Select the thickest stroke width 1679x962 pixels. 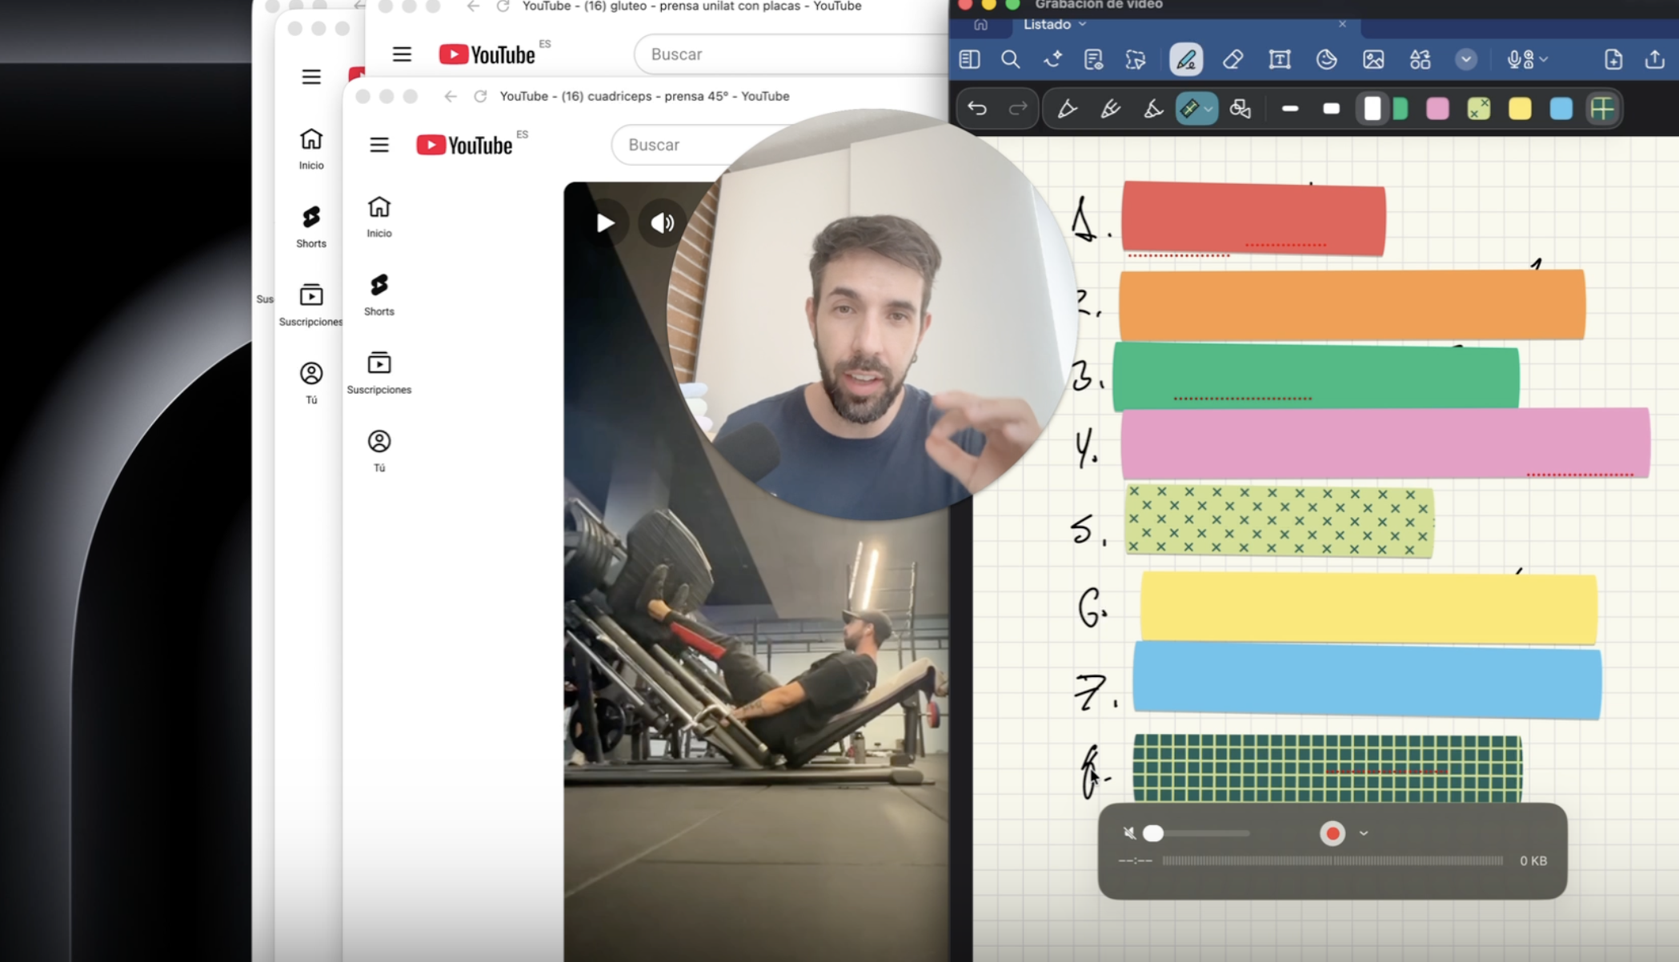(1372, 108)
